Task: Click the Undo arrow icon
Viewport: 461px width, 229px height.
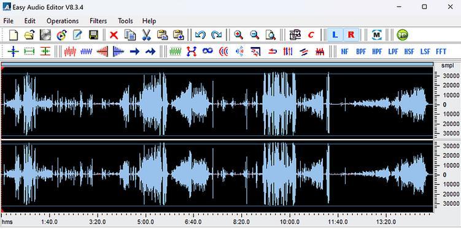Action: click(x=200, y=35)
